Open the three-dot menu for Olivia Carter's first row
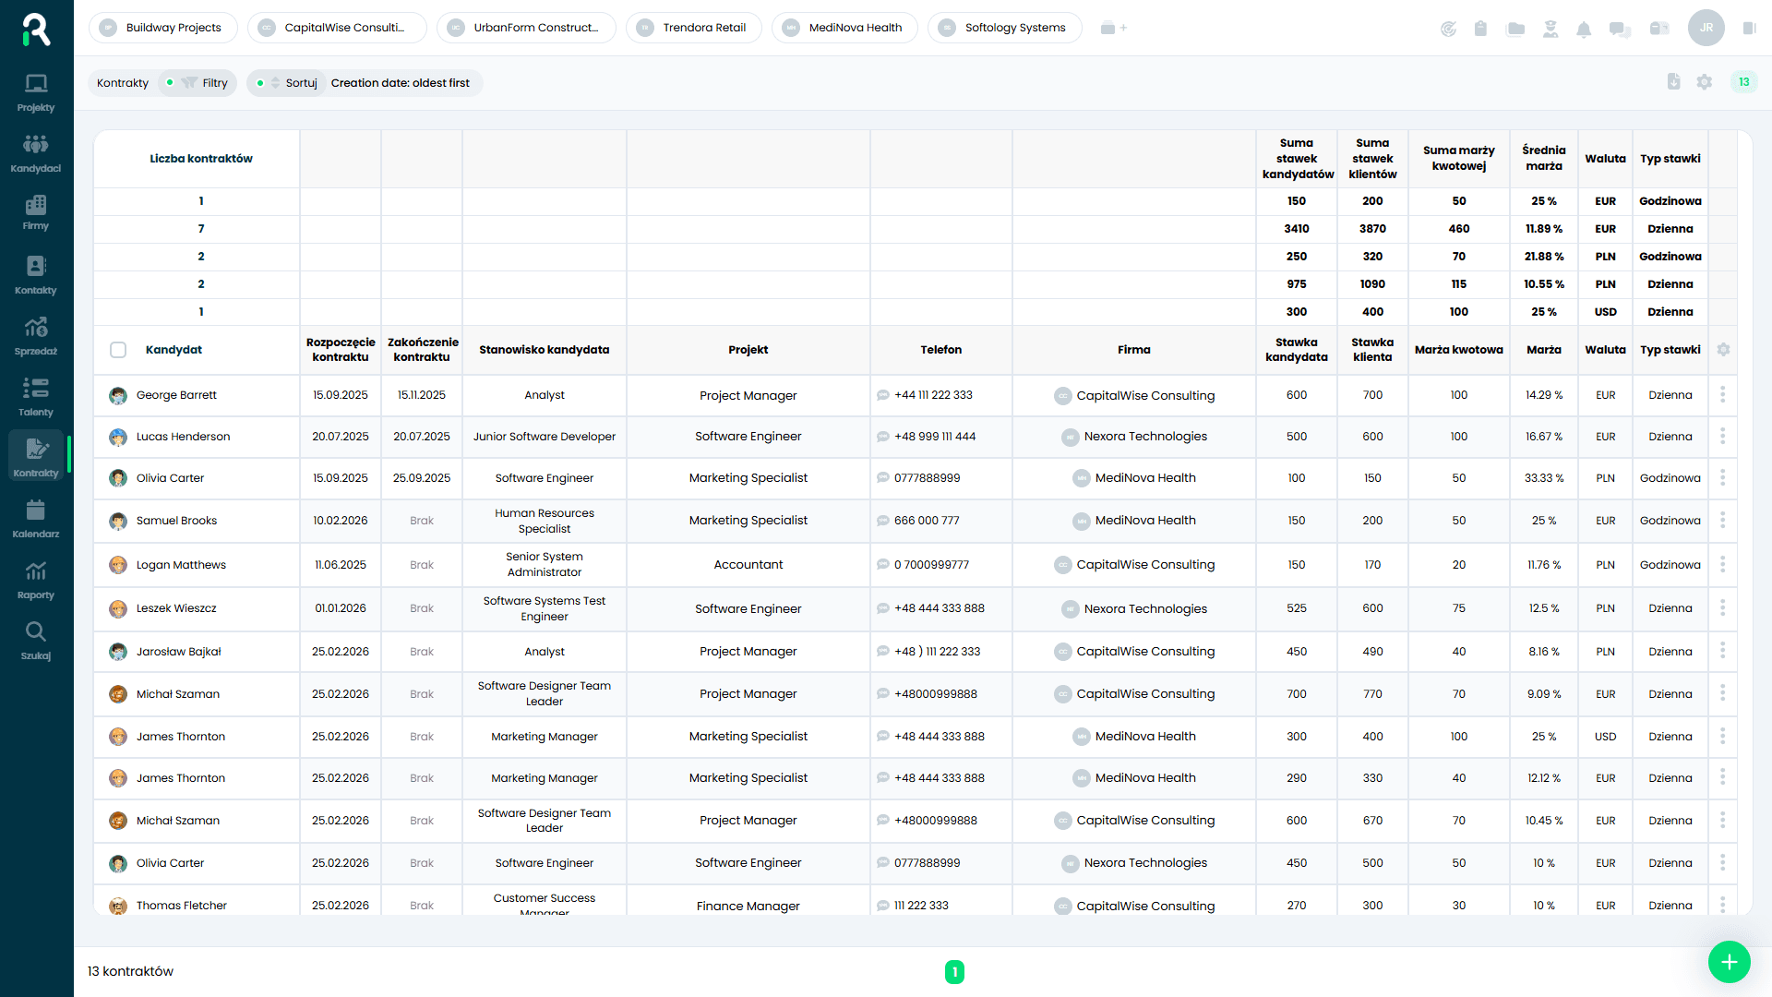1772x997 pixels. pyautogui.click(x=1722, y=478)
